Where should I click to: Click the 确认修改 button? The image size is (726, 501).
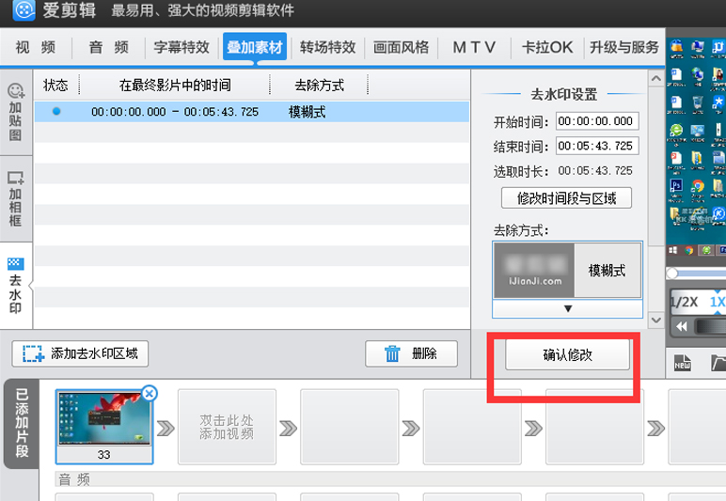coord(567,354)
